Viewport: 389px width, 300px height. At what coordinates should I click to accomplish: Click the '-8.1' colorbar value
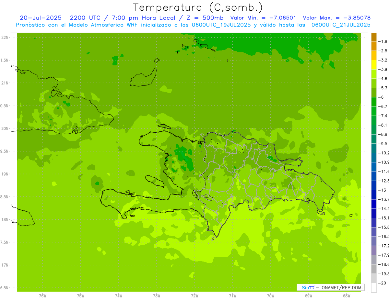pos(383,125)
